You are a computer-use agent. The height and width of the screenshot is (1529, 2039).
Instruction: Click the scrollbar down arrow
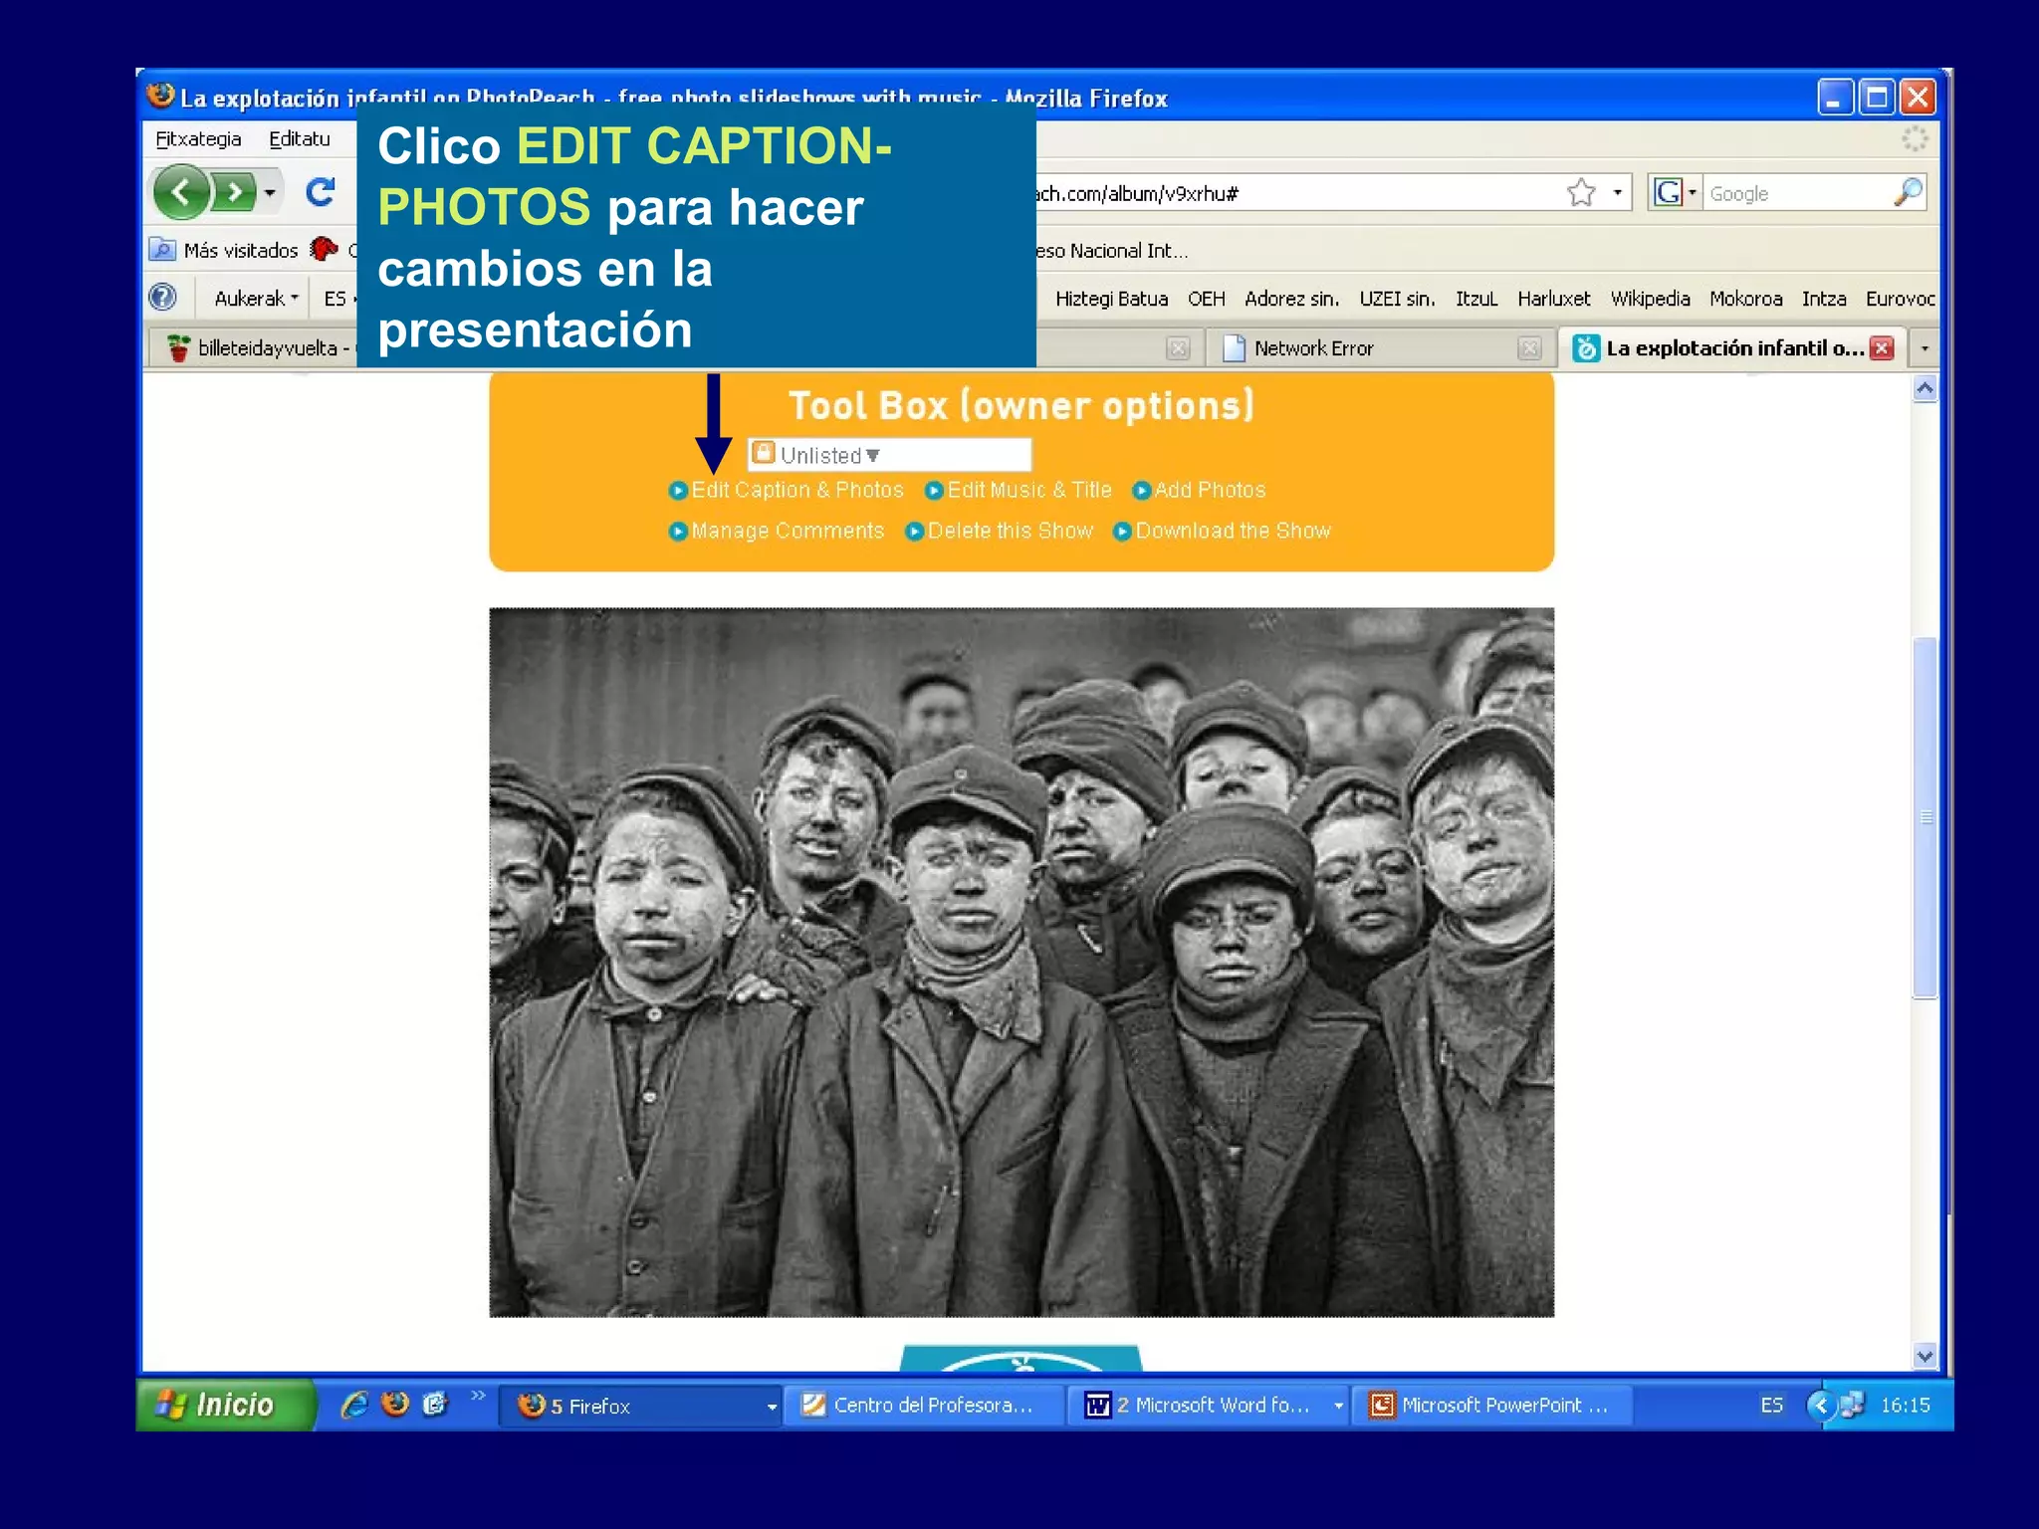point(1926,1355)
